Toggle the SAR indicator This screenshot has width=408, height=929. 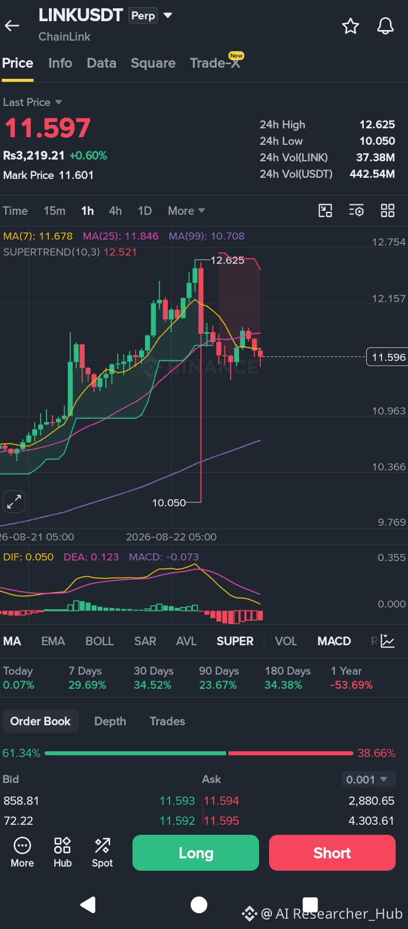click(145, 641)
